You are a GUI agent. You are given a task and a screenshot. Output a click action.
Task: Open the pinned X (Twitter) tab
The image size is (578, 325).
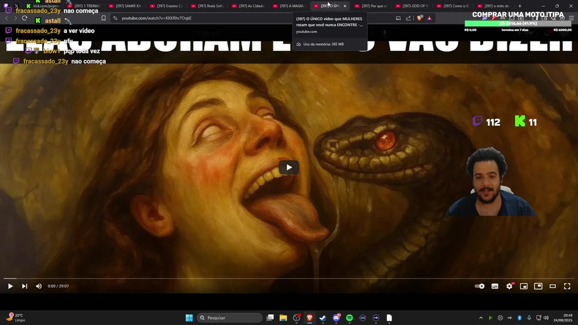click(16, 6)
